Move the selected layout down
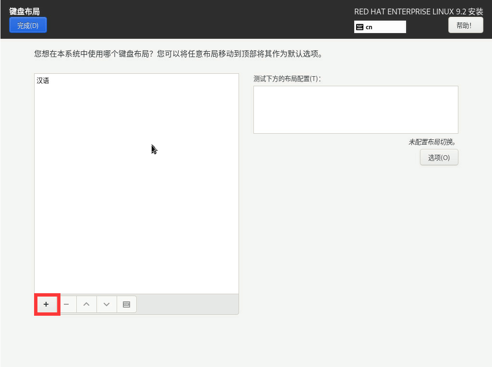 [x=107, y=304]
